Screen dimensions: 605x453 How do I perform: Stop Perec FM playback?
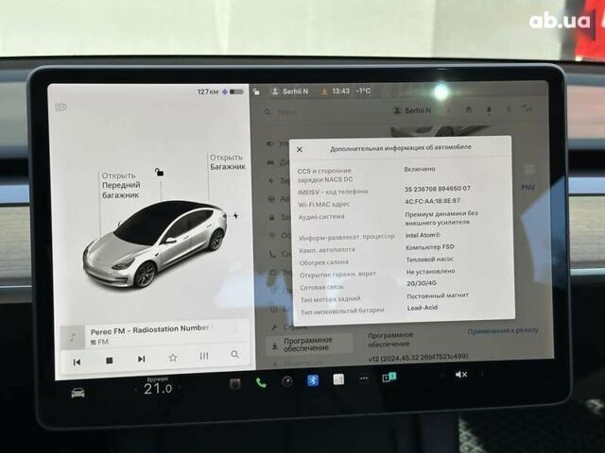(110, 361)
